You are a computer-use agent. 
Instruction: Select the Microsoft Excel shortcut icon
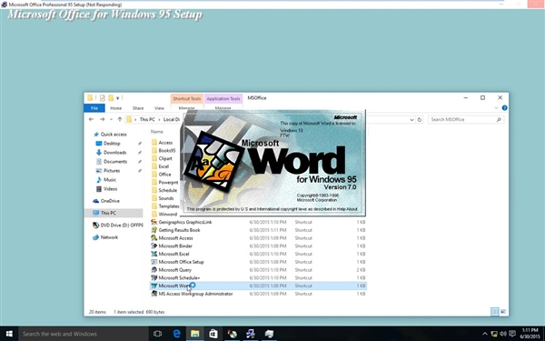click(x=154, y=254)
